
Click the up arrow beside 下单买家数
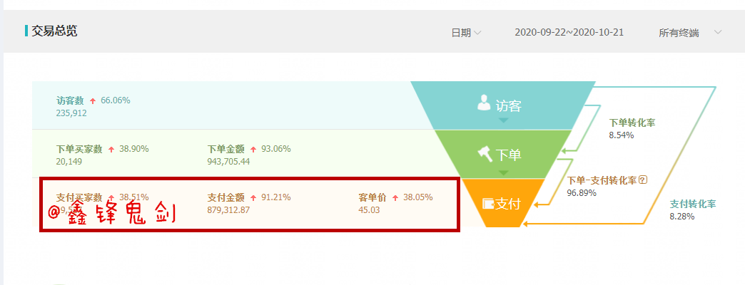(x=111, y=150)
